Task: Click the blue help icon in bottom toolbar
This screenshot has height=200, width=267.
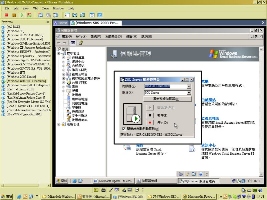Action: pyautogui.click(x=201, y=174)
